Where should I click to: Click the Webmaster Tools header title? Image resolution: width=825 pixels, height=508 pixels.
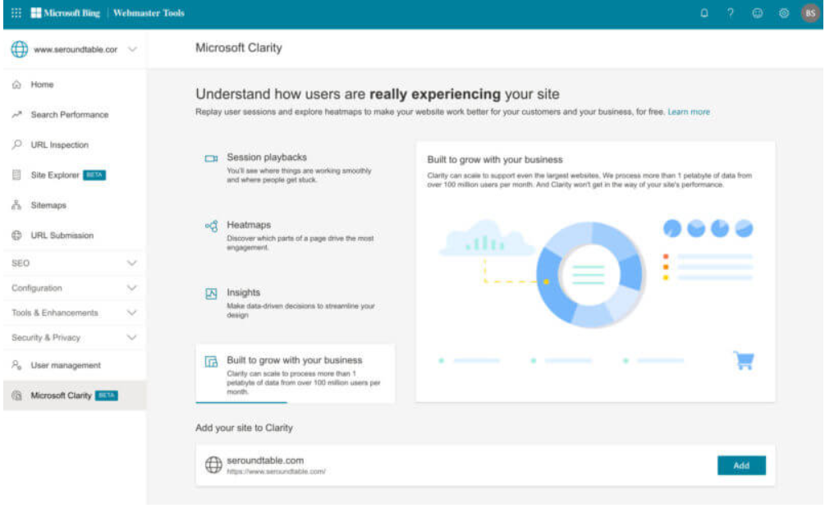[x=149, y=12]
